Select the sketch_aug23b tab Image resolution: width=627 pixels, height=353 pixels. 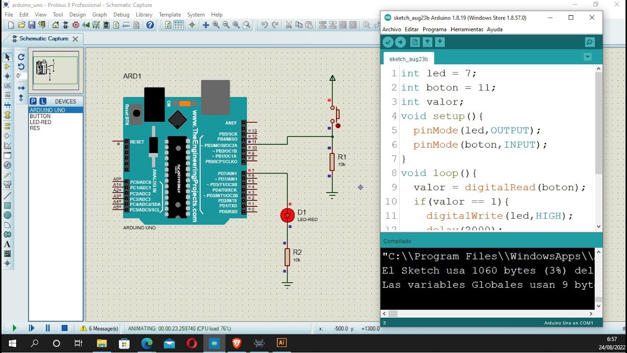point(409,59)
